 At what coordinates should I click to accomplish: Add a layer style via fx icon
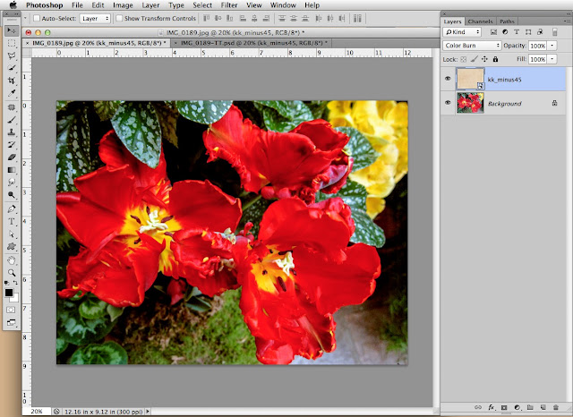tap(492, 407)
